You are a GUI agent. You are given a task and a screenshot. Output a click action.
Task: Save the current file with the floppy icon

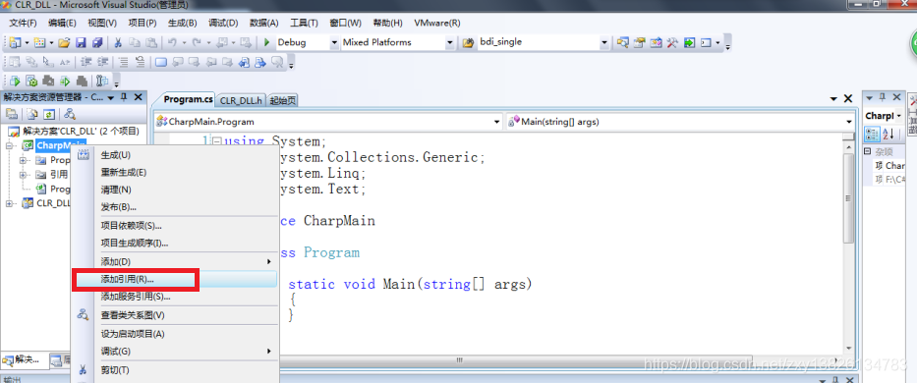point(82,42)
